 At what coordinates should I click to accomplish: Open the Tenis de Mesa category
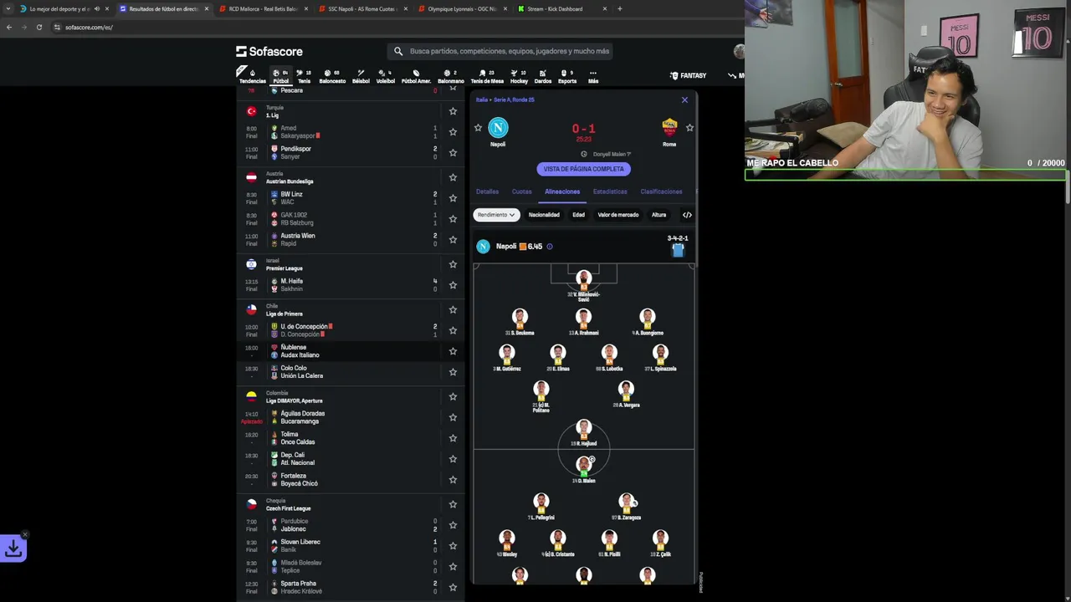coord(487,76)
